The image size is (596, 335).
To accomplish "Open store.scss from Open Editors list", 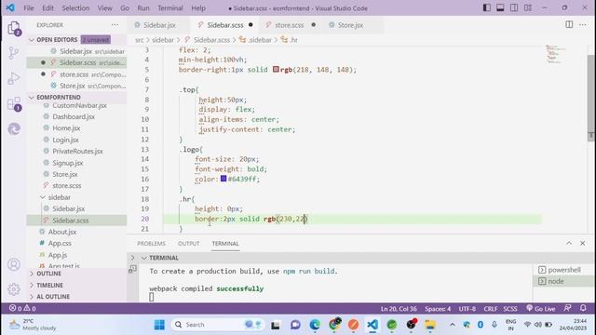I will (76, 74).
